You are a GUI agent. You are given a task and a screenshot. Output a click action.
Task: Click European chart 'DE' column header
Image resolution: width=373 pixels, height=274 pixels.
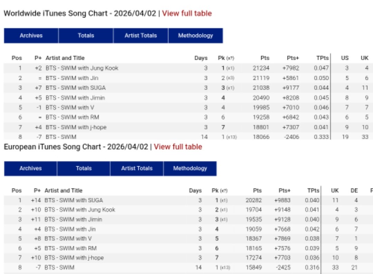point(354,191)
